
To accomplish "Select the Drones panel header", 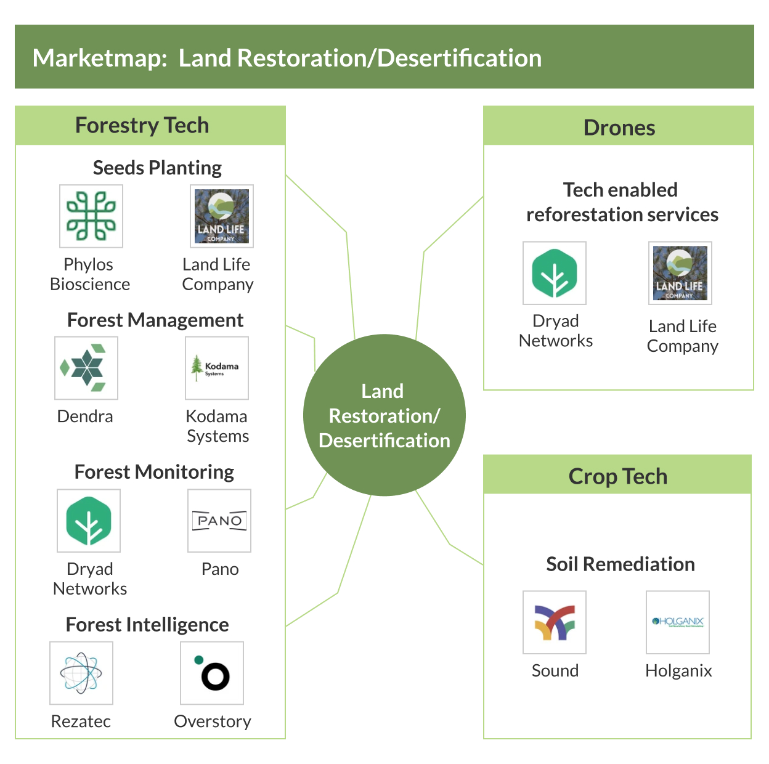I will tap(619, 127).
